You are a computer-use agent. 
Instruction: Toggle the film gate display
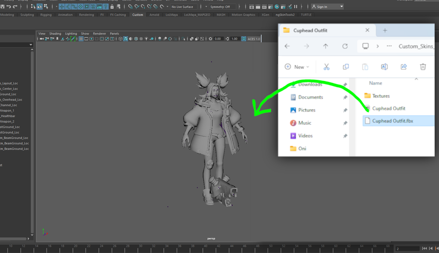point(86,39)
